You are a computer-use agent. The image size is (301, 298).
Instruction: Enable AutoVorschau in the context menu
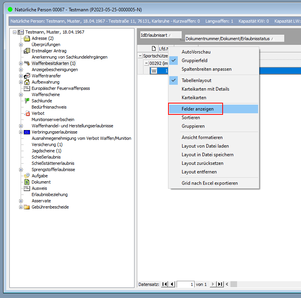pos(196,52)
